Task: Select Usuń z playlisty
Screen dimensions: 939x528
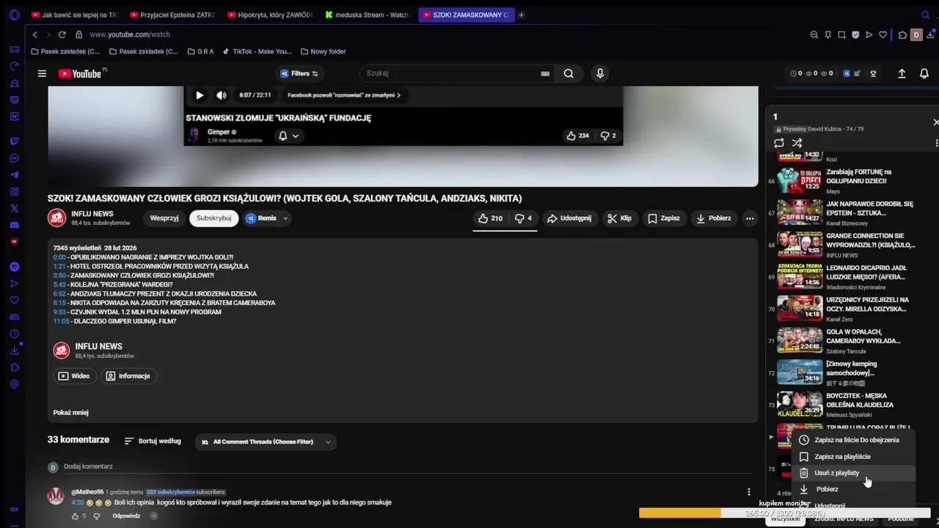Action: 853,473
